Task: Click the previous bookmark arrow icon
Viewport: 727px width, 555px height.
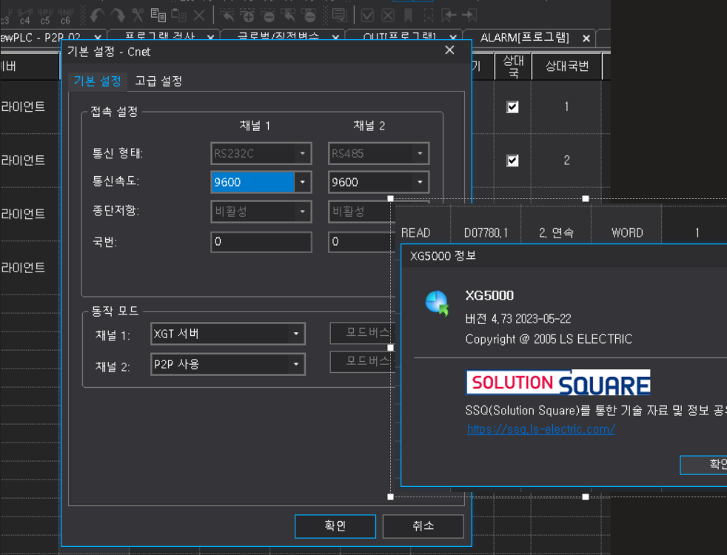Action: [x=449, y=13]
